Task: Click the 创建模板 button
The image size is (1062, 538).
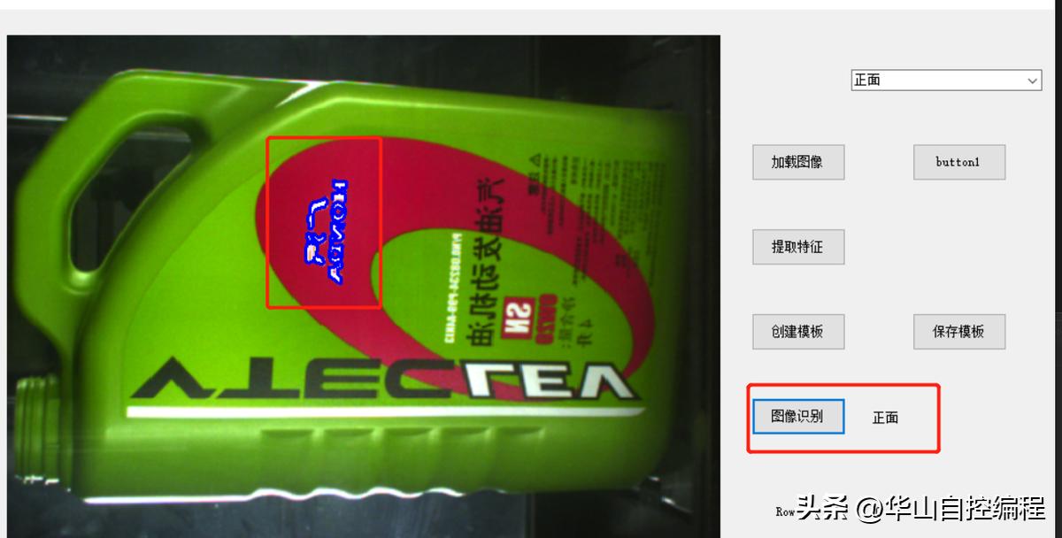Action: coord(798,331)
